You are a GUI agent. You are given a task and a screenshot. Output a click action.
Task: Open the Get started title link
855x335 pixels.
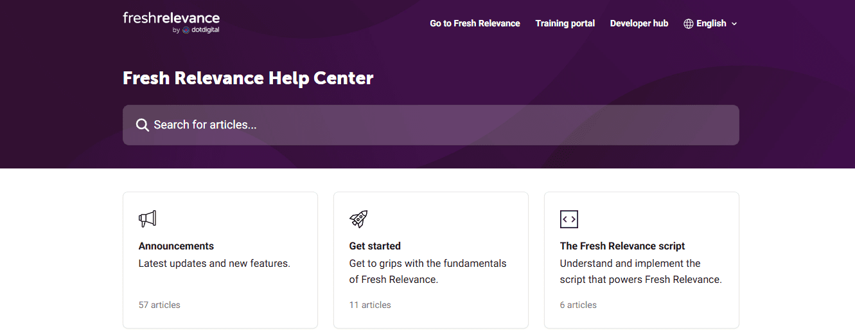pos(375,246)
